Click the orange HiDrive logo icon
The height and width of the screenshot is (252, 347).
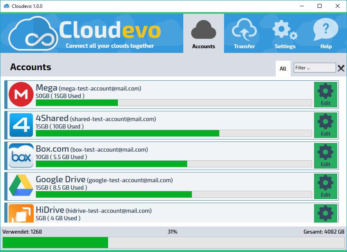21,213
